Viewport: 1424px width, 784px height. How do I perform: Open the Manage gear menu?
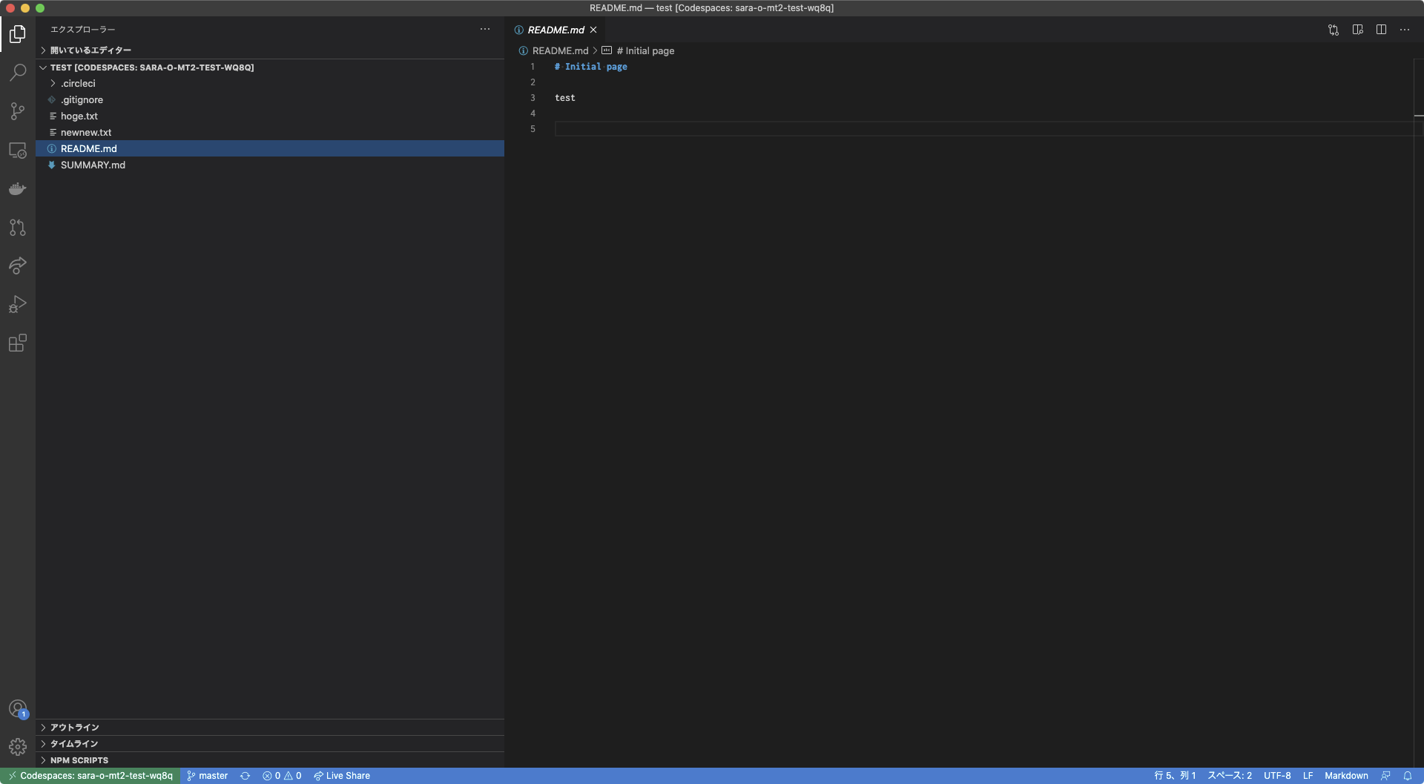click(18, 747)
